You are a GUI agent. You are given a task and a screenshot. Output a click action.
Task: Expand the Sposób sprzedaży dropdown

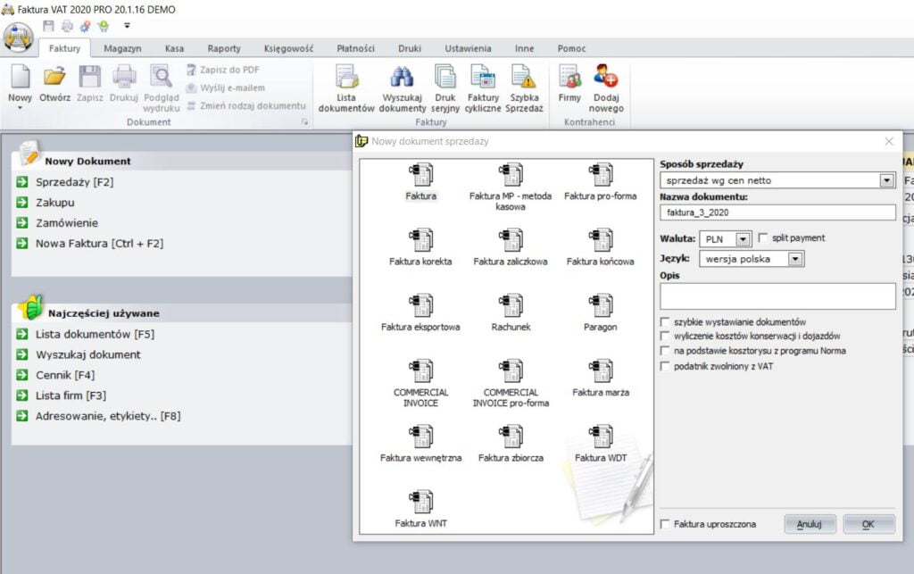[886, 180]
